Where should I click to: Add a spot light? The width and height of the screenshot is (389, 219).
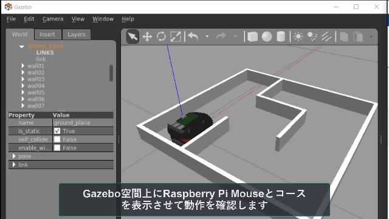click(x=312, y=36)
